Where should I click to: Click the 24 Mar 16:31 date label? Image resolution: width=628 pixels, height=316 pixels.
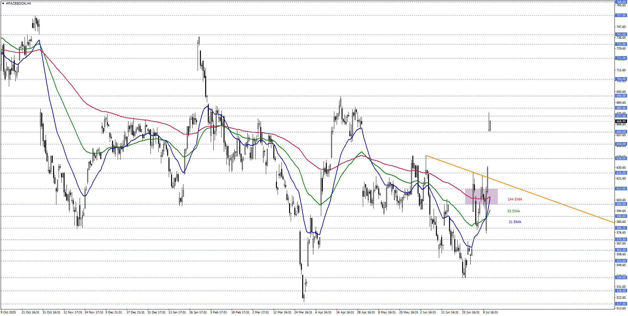tap(304, 312)
